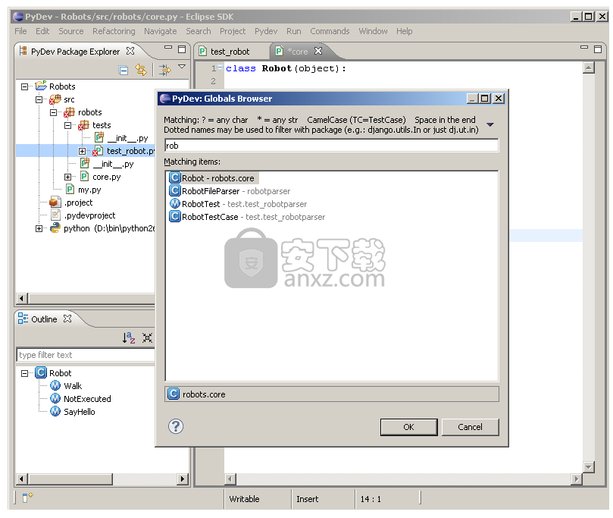The image size is (613, 518).
Task: Open Package Explorer view menu triangle
Action: (182, 67)
